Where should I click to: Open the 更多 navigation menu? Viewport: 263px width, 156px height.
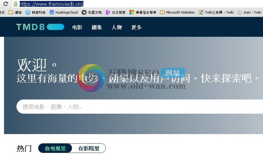pyautogui.click(x=136, y=27)
